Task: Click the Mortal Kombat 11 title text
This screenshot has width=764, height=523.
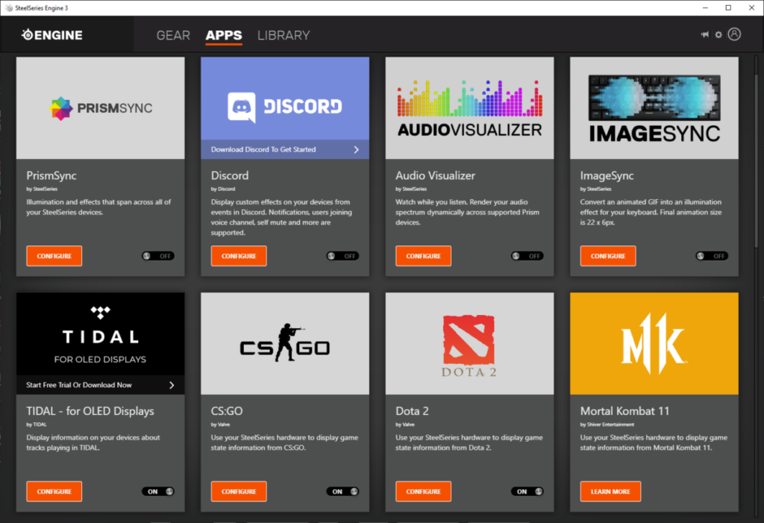Action: (624, 411)
